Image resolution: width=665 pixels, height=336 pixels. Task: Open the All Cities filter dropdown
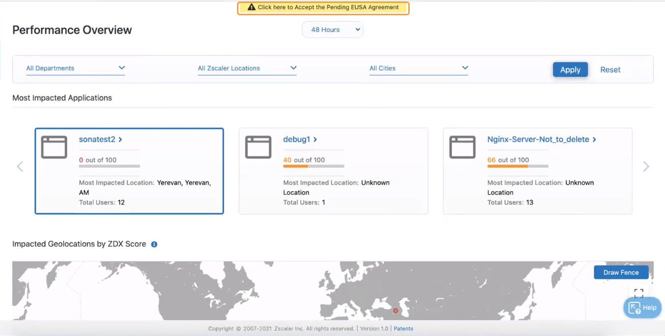pyautogui.click(x=418, y=68)
